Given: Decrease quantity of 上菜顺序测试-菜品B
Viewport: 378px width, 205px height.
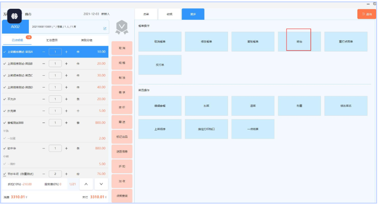Looking at the screenshot, I should [x=44, y=63].
